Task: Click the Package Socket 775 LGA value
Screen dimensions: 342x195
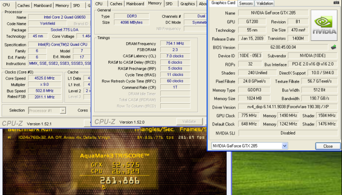Action: click(x=60, y=30)
